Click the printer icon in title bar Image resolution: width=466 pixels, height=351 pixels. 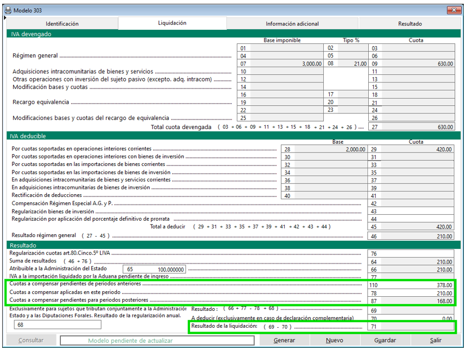[8, 11]
